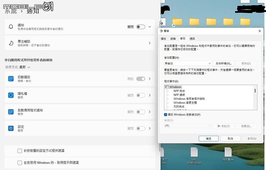Select the NFP 連線 event
This screenshot has width=266, height=170.
tap(179, 95)
